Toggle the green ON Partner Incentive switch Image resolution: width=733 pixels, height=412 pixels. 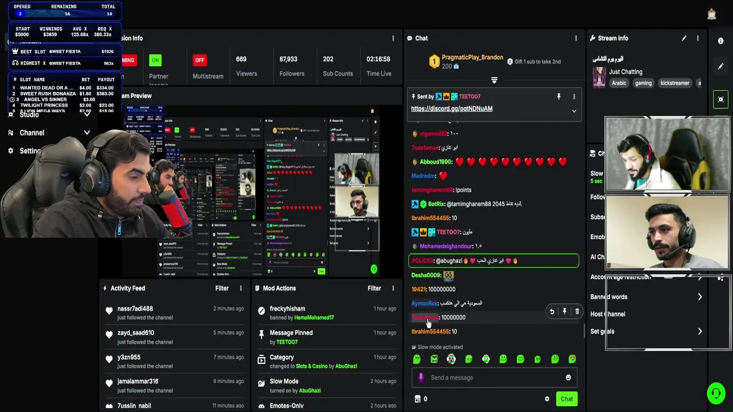click(x=155, y=60)
